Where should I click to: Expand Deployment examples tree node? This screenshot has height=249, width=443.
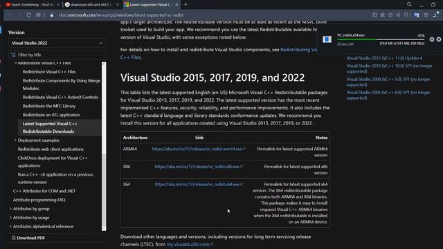click(x=15, y=140)
